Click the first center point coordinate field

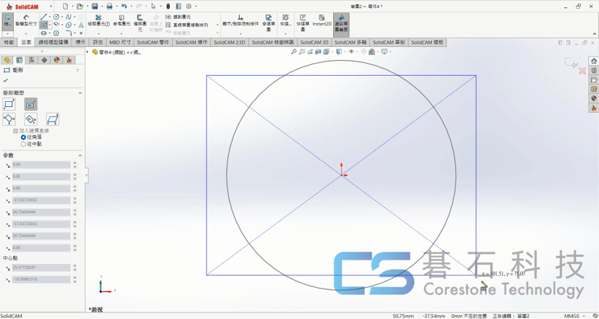click(41, 268)
